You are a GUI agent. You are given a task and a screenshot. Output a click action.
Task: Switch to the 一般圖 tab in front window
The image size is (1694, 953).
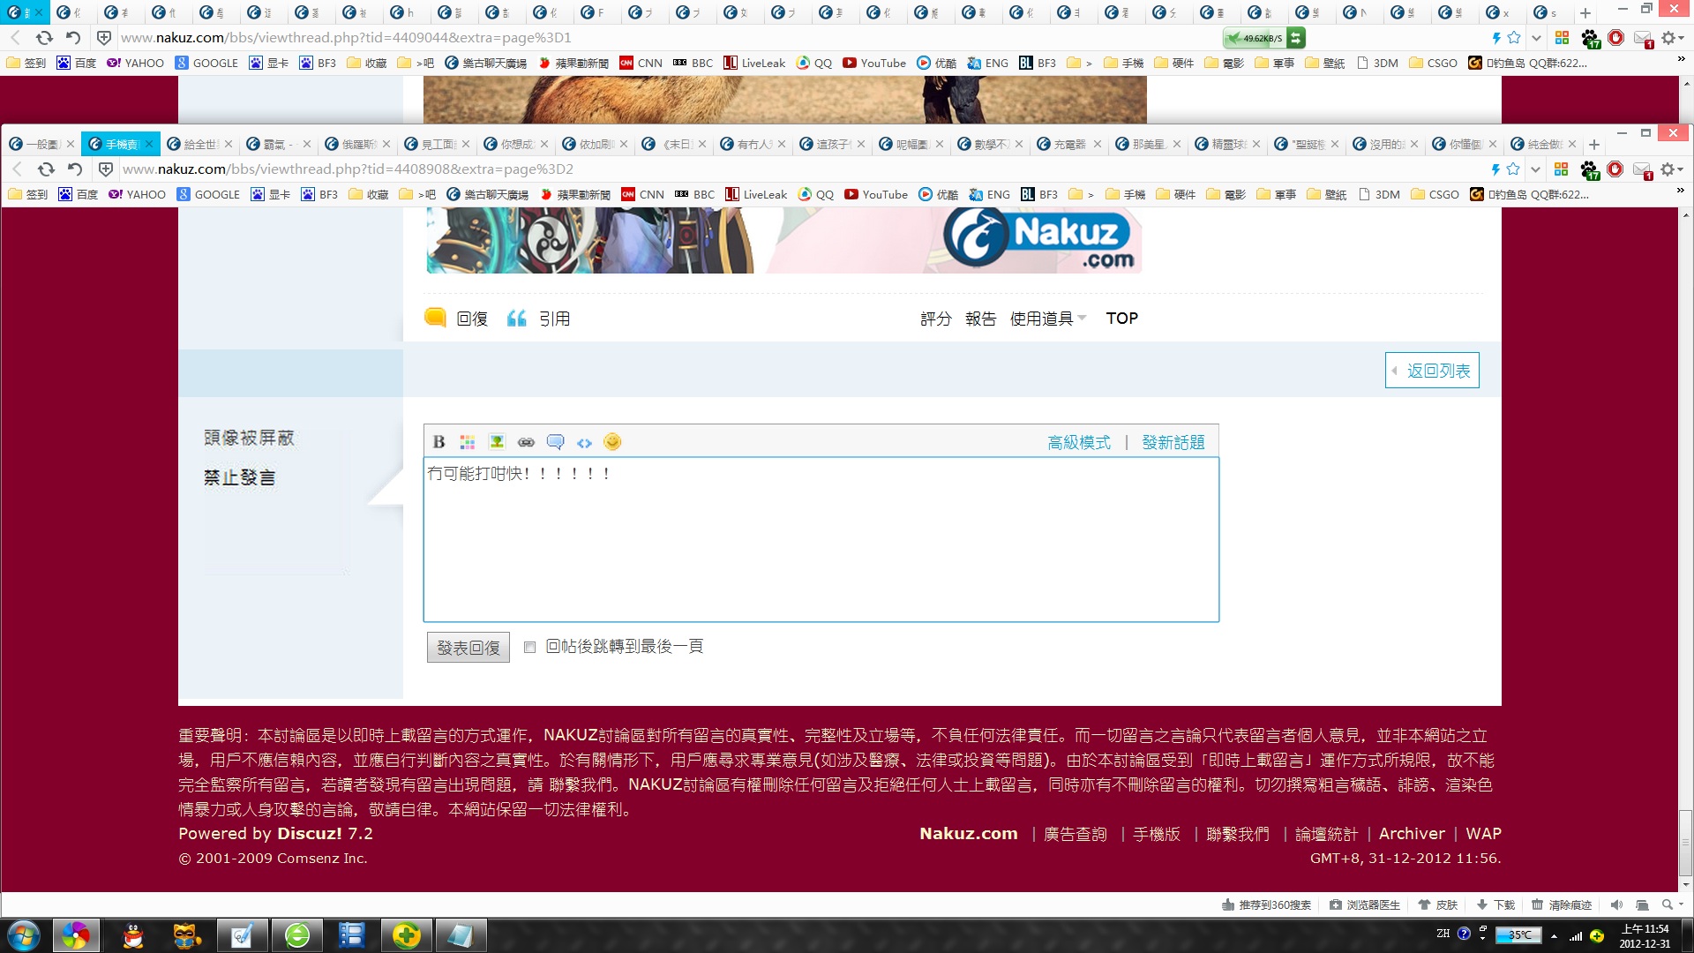pyautogui.click(x=41, y=144)
